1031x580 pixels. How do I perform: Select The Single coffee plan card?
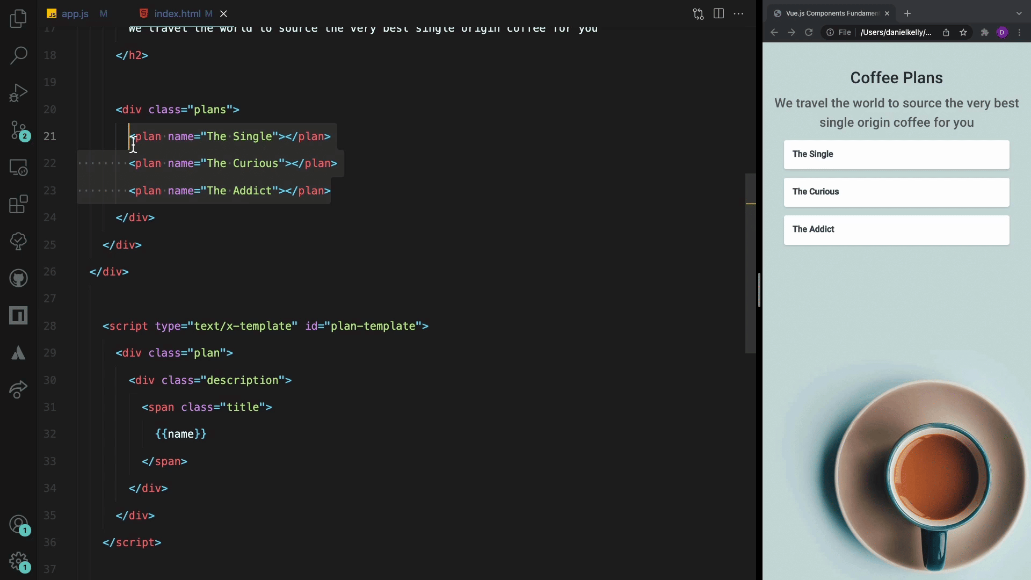897,155
